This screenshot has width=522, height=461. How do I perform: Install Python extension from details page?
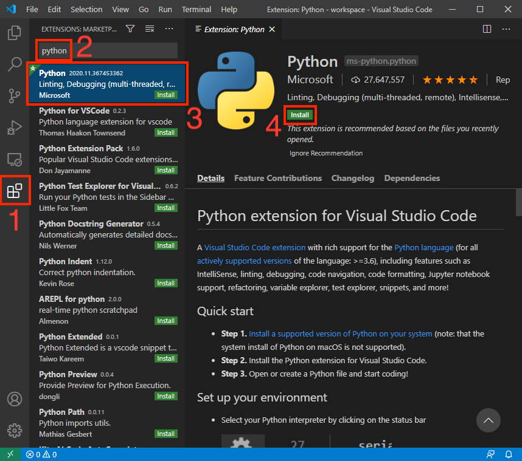pyautogui.click(x=299, y=115)
